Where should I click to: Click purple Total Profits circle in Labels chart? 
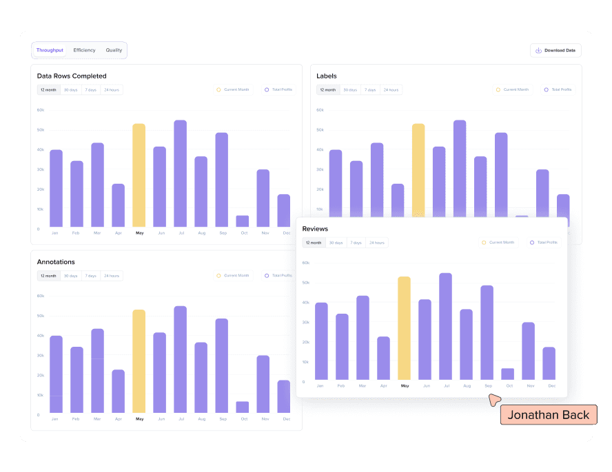click(x=547, y=89)
